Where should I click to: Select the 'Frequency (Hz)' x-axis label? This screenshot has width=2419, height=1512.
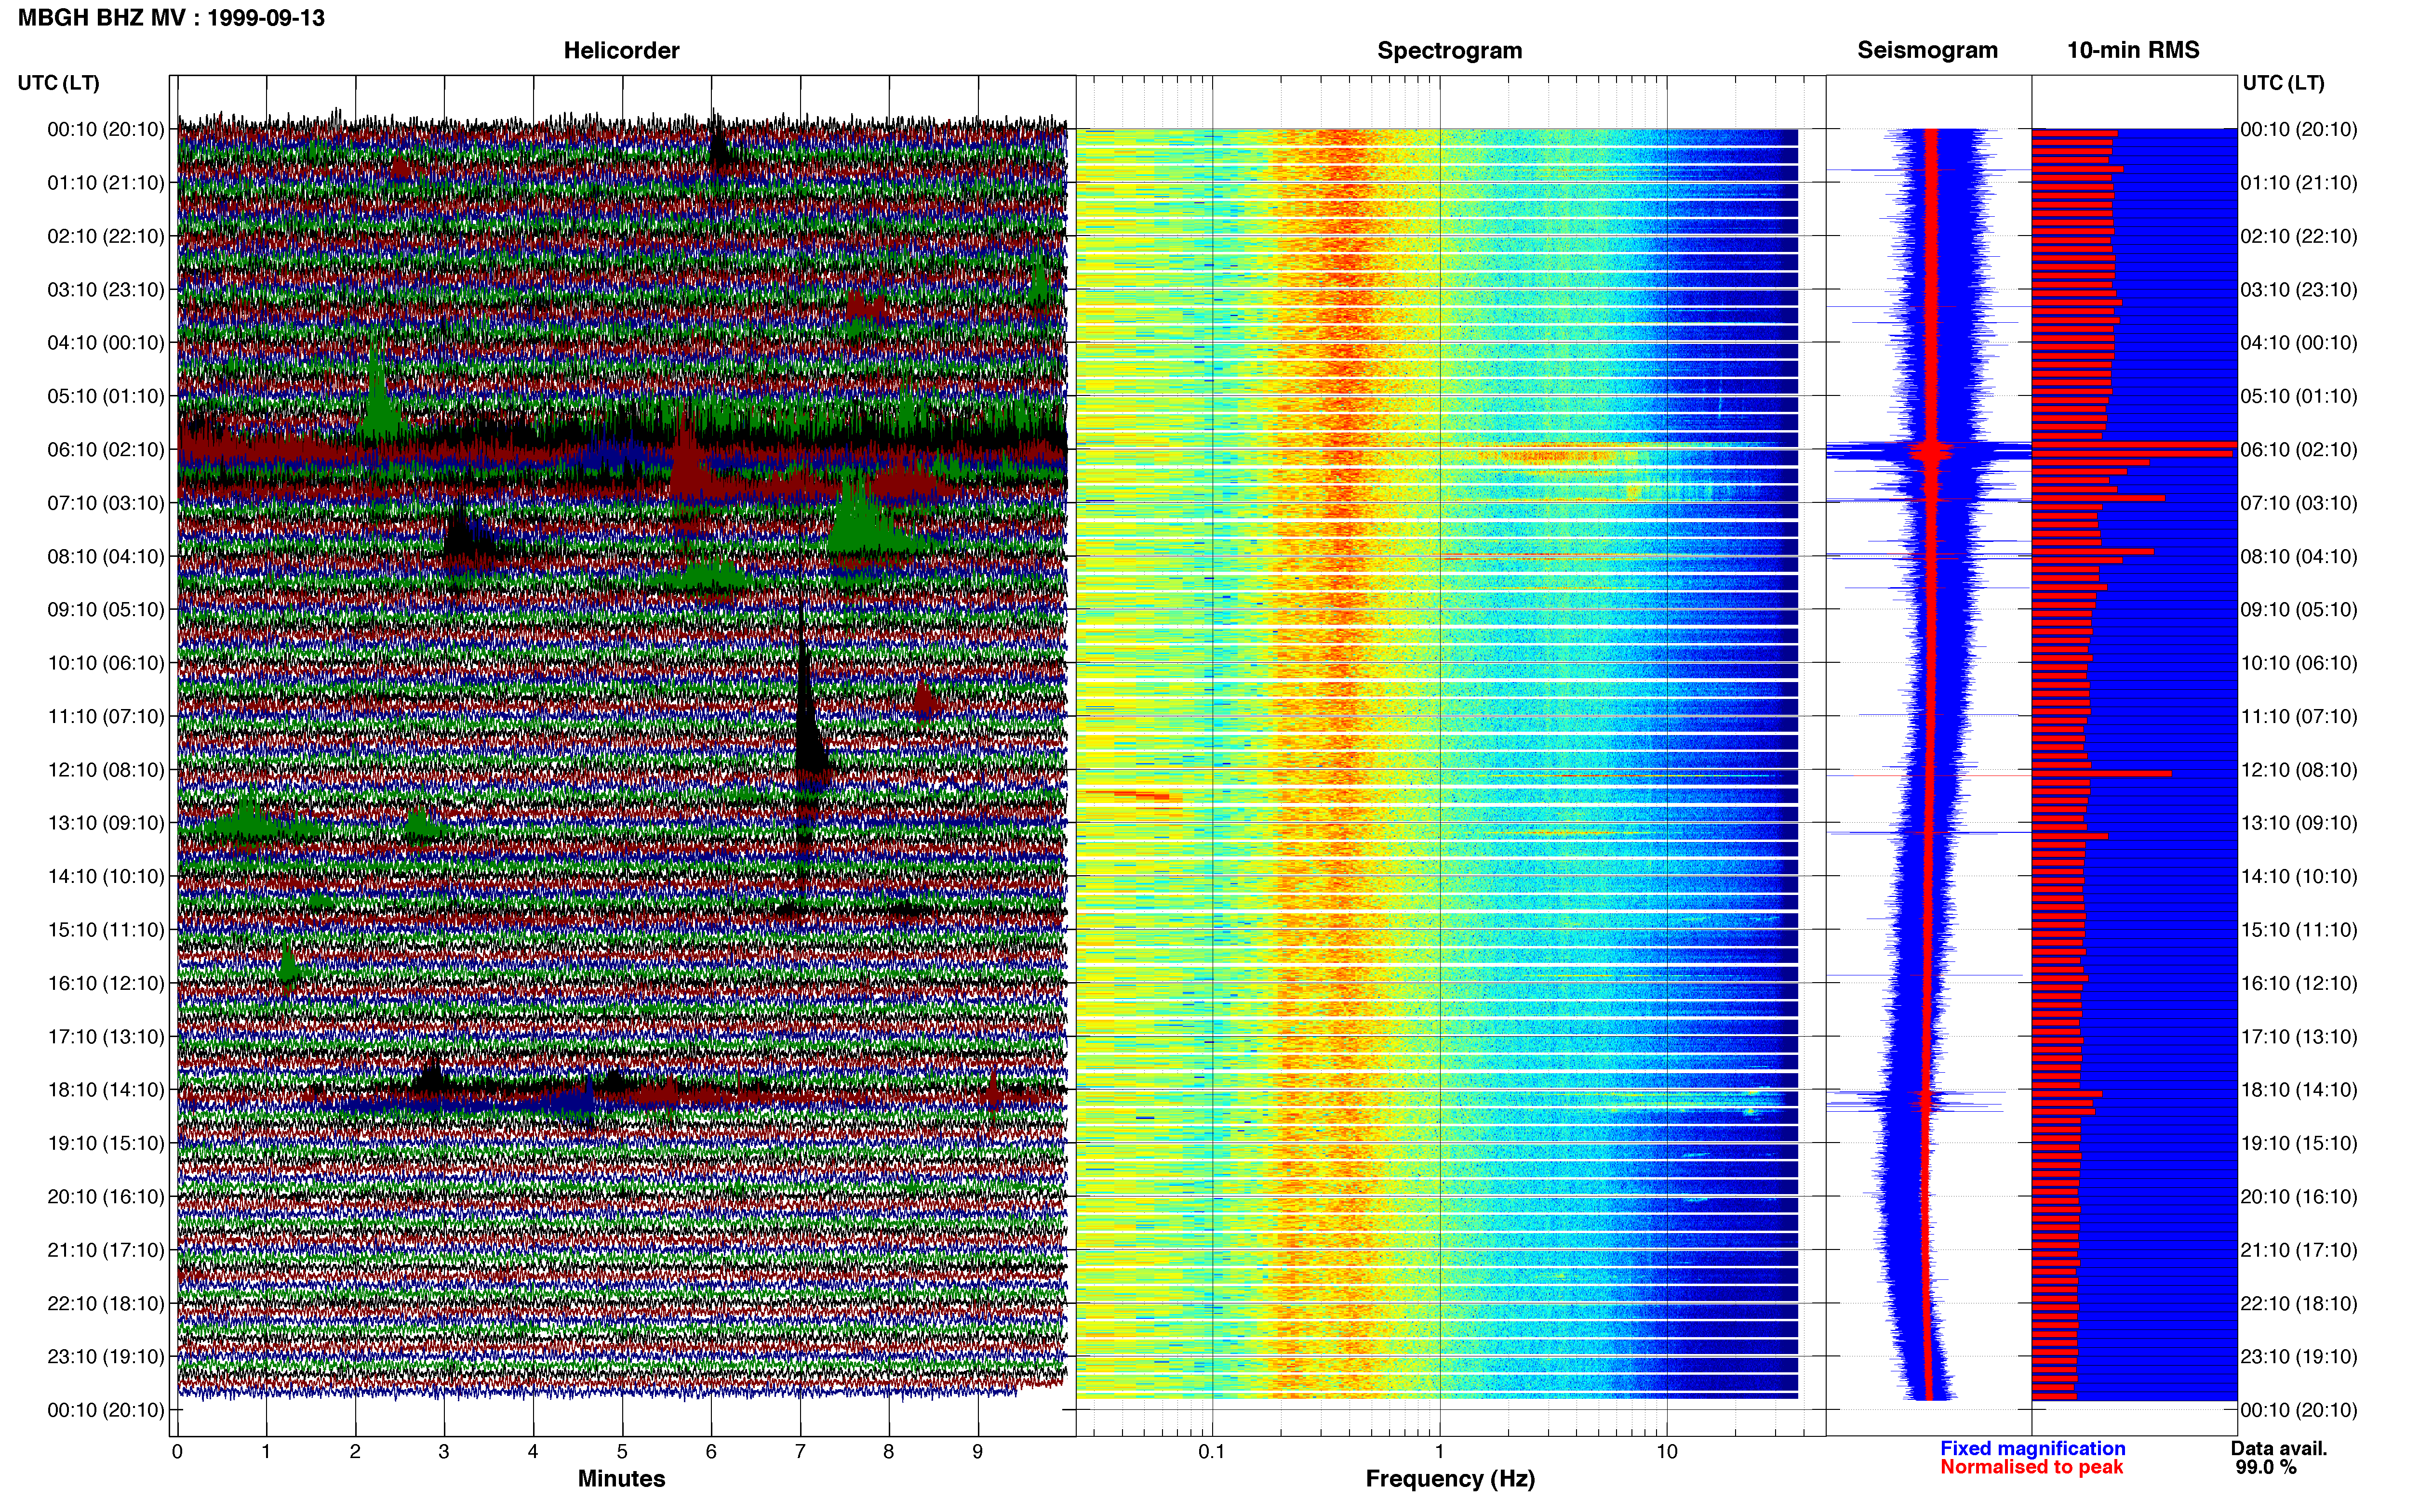(1450, 1479)
